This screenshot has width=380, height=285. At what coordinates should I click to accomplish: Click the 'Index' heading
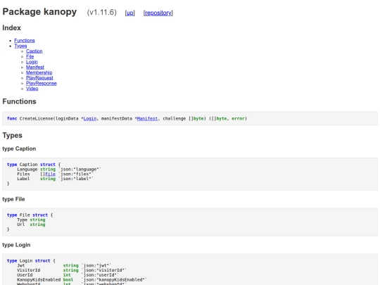tap(12, 28)
